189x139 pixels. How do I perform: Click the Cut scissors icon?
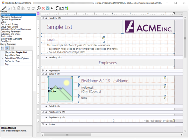[x=14, y=8]
